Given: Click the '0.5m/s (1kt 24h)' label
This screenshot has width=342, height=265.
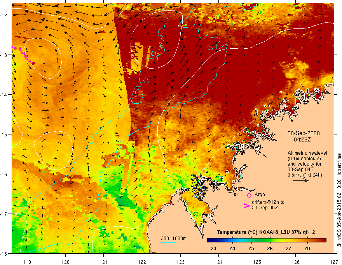Looking at the screenshot, I should pos(305,175).
